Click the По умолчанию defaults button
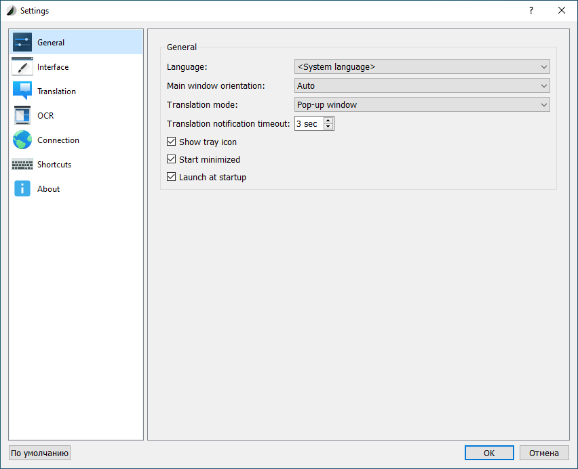578x469 pixels. tap(39, 453)
